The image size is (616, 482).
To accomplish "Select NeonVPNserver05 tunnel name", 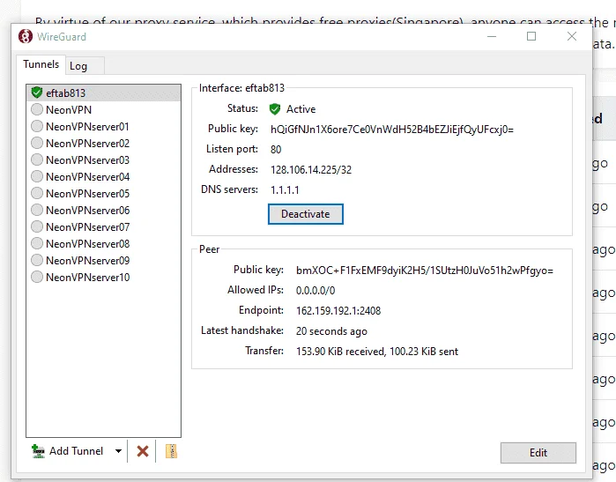I will pyautogui.click(x=87, y=194).
